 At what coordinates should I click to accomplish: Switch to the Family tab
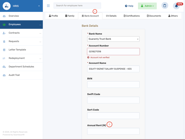70,16
